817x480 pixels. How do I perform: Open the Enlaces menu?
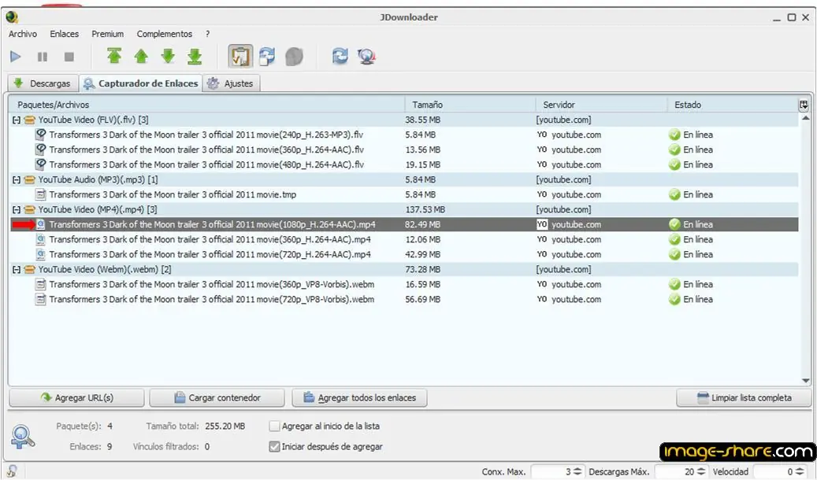[x=65, y=34]
